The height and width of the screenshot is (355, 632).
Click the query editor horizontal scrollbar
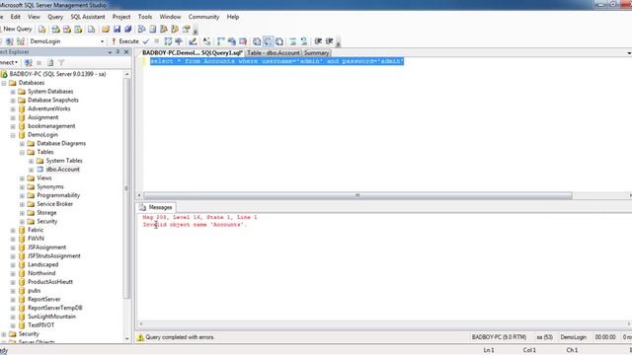(357, 195)
